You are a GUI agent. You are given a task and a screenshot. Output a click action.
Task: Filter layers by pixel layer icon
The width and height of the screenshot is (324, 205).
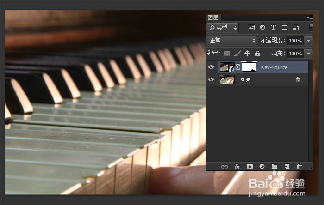pos(251,27)
